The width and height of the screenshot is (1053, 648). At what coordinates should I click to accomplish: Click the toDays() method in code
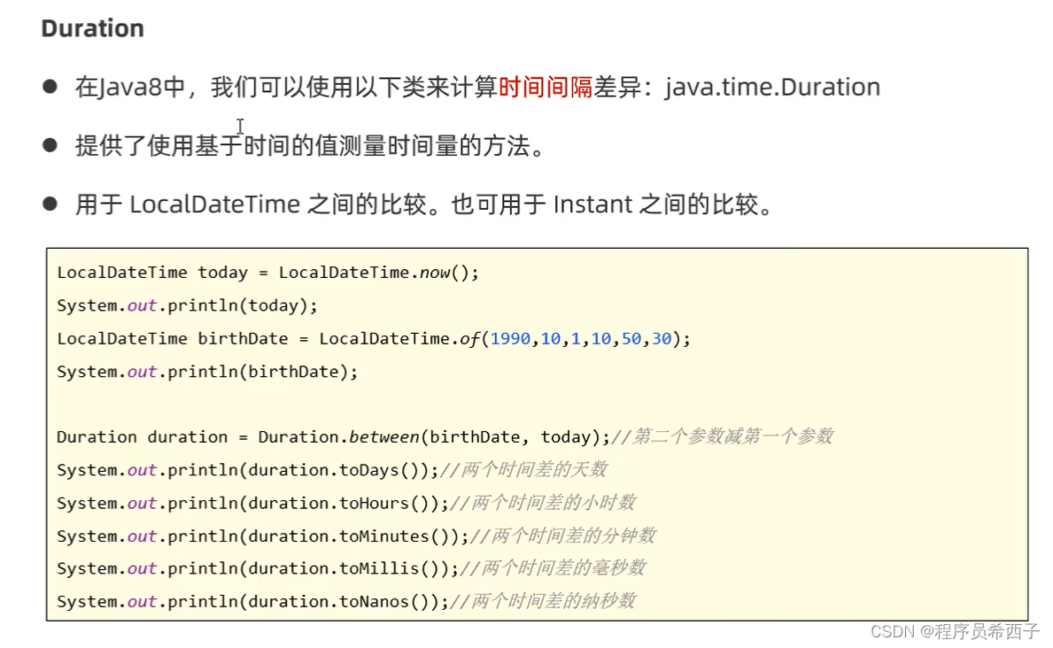click(366, 469)
